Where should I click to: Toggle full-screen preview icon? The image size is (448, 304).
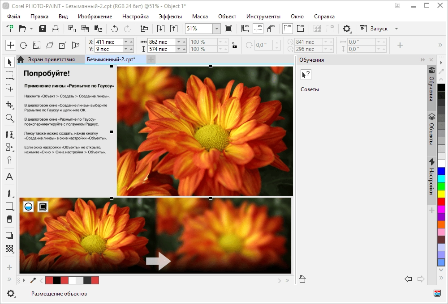[228, 29]
